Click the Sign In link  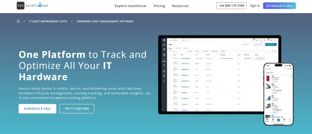tap(255, 6)
